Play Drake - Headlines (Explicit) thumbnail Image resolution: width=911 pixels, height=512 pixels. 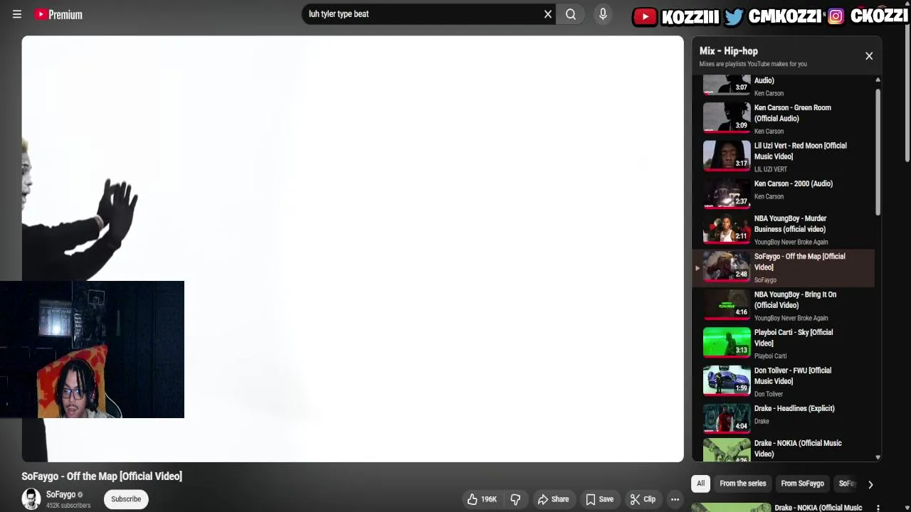click(727, 418)
